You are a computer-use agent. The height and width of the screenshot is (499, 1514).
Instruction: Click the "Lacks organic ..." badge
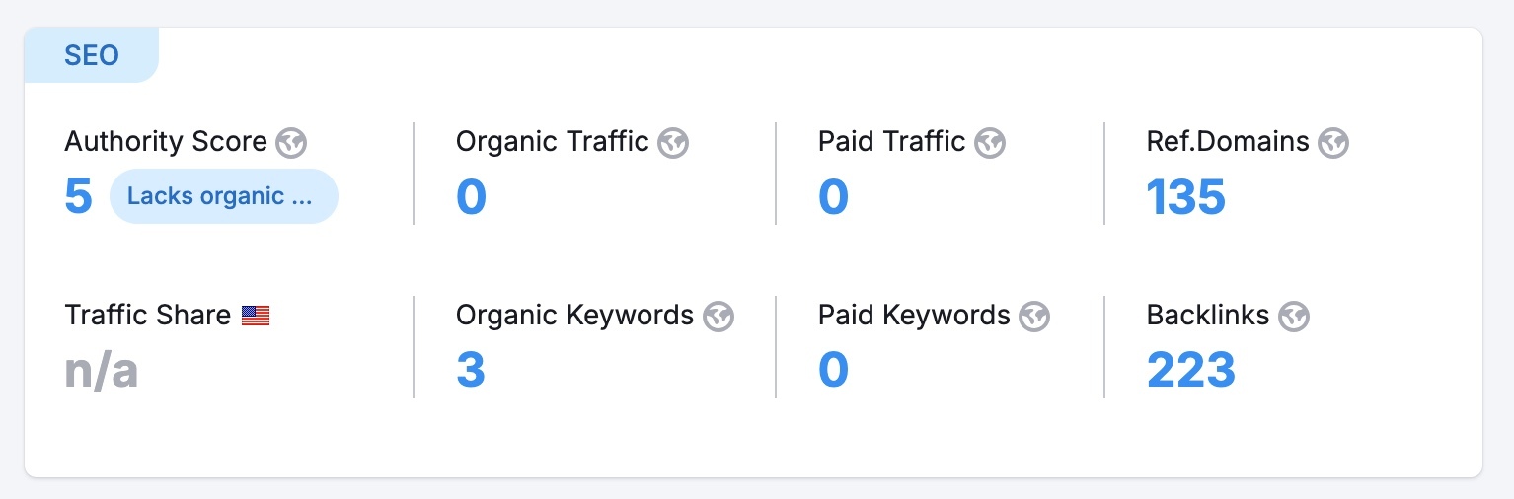(x=223, y=196)
